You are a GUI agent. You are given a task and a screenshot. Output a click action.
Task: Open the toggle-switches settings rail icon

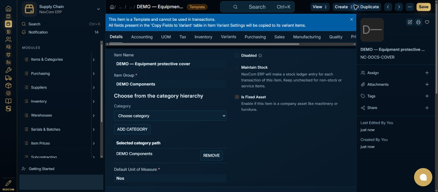tap(8, 109)
